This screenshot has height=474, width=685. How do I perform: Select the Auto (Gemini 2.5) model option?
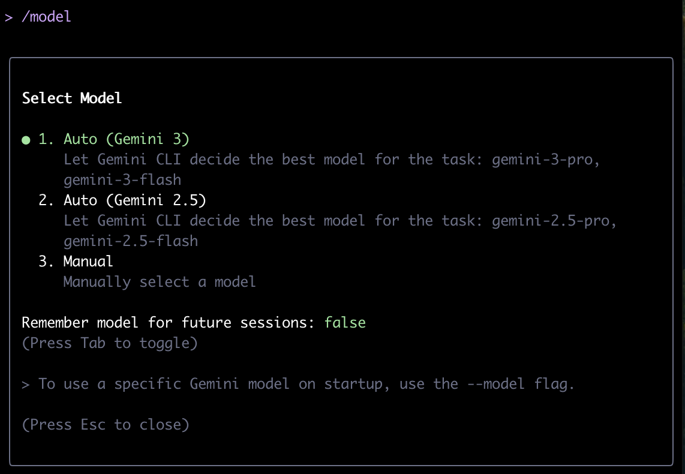[123, 200]
